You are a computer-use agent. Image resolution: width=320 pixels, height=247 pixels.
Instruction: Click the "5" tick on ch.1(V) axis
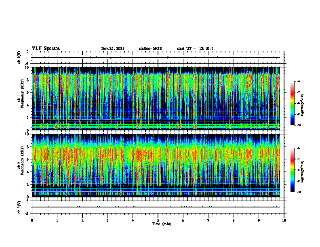[28, 52]
